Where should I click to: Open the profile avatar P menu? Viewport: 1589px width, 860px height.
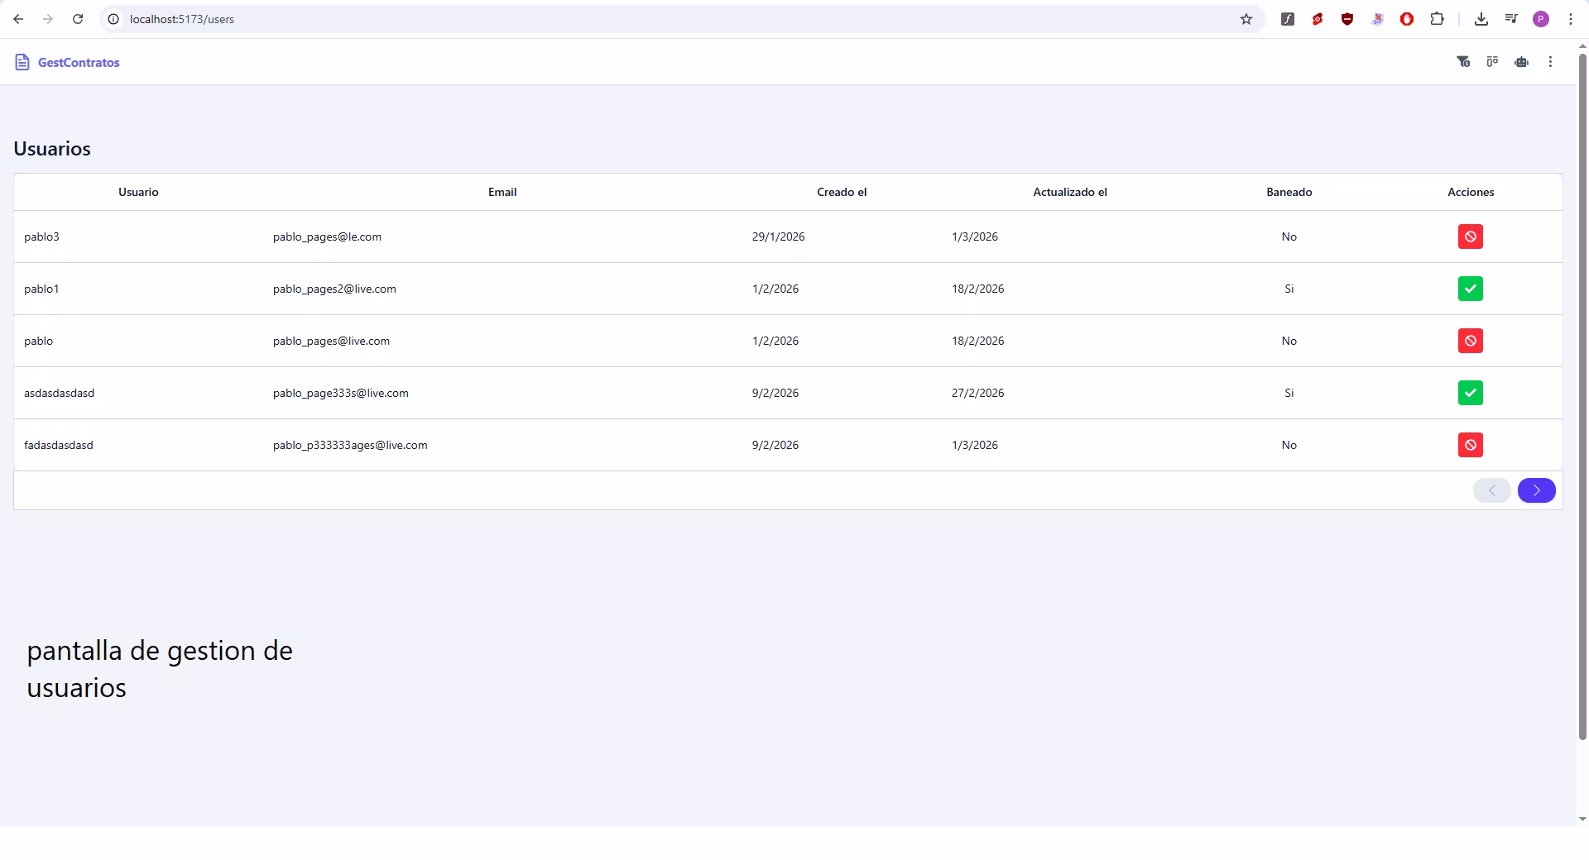[x=1541, y=18]
